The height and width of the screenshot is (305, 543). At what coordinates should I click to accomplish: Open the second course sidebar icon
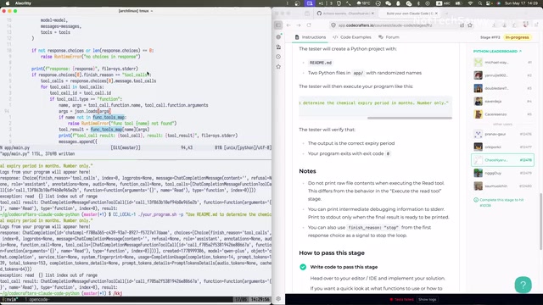(278, 47)
